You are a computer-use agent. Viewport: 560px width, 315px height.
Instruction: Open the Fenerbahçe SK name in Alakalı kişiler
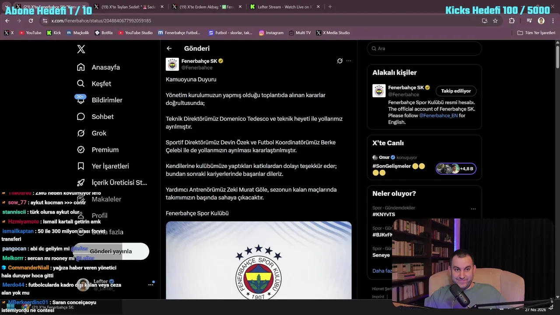[406, 87]
